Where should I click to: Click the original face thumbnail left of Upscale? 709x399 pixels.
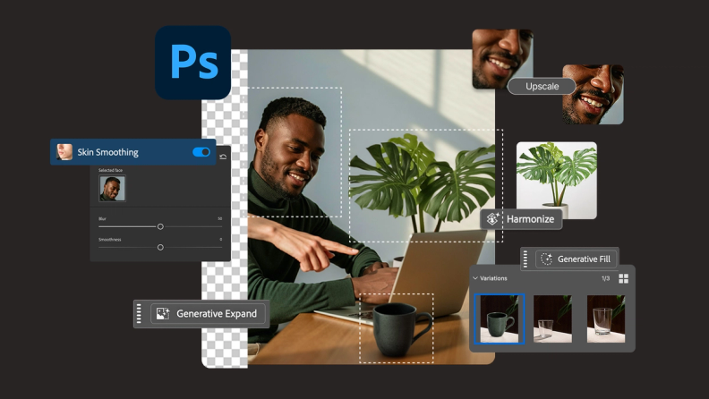(x=502, y=59)
